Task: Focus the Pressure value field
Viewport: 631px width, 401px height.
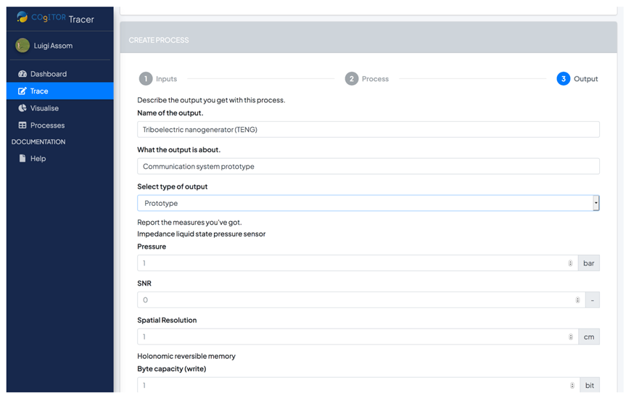Action: (x=358, y=263)
